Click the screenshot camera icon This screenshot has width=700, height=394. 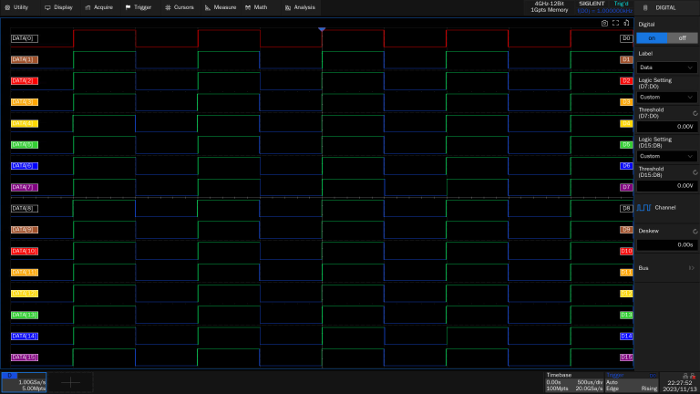pos(605,24)
